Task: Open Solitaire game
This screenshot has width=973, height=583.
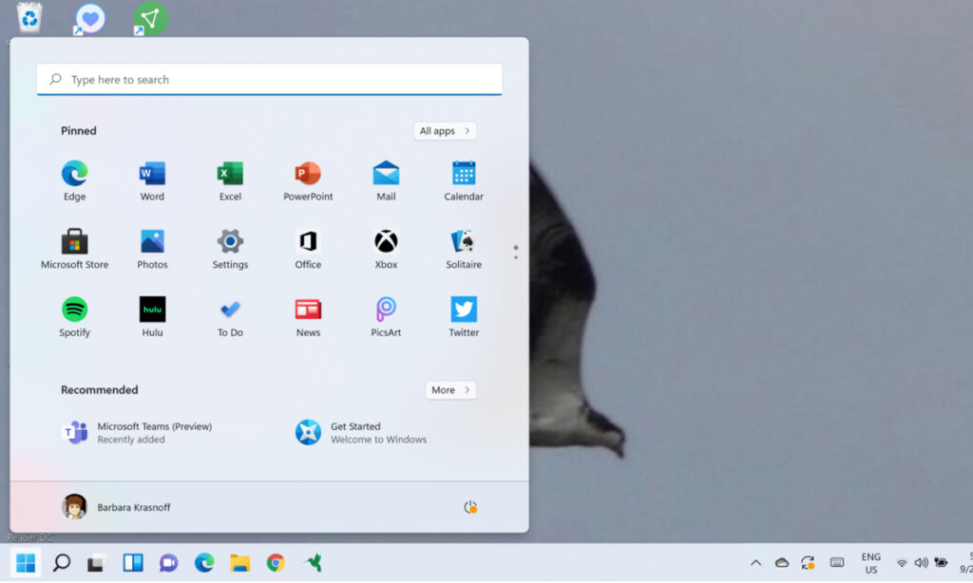Action: (464, 249)
